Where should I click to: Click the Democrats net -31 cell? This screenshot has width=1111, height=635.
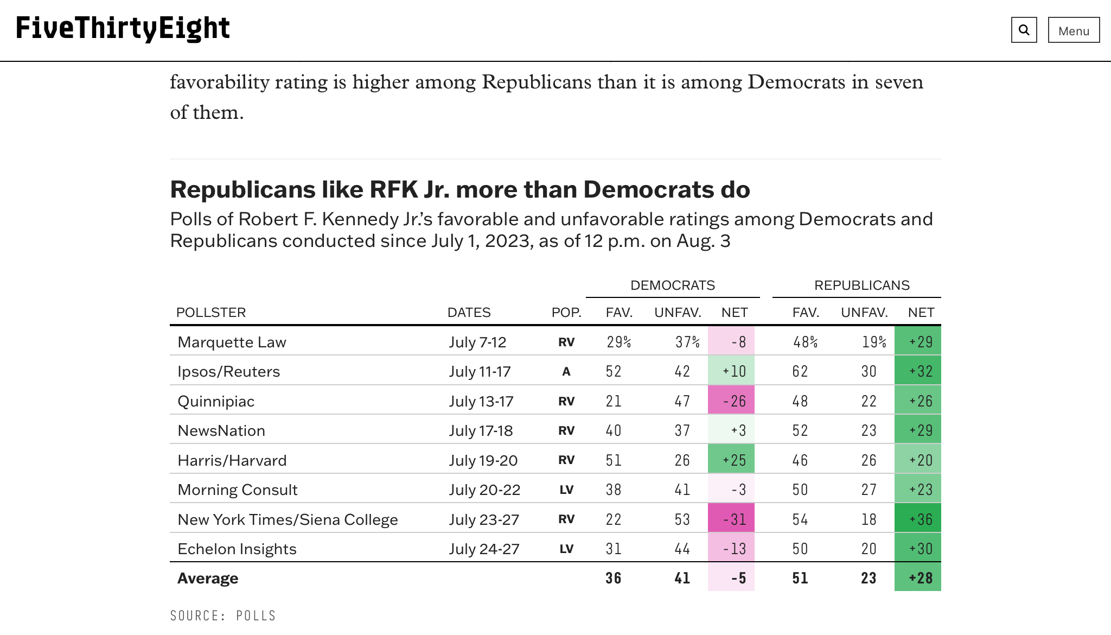point(731,519)
